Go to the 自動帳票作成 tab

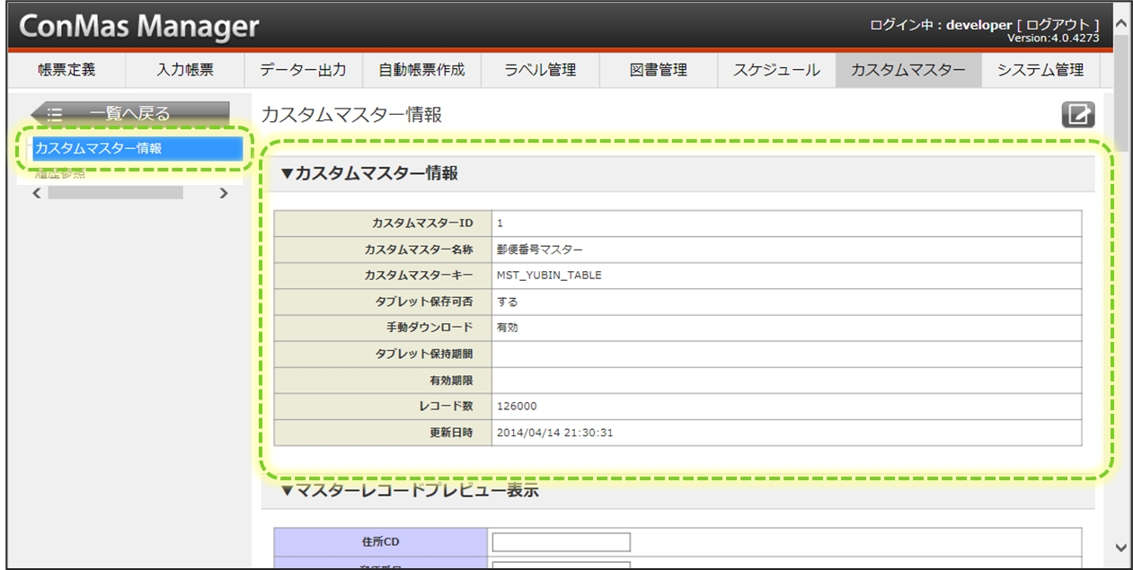421,70
